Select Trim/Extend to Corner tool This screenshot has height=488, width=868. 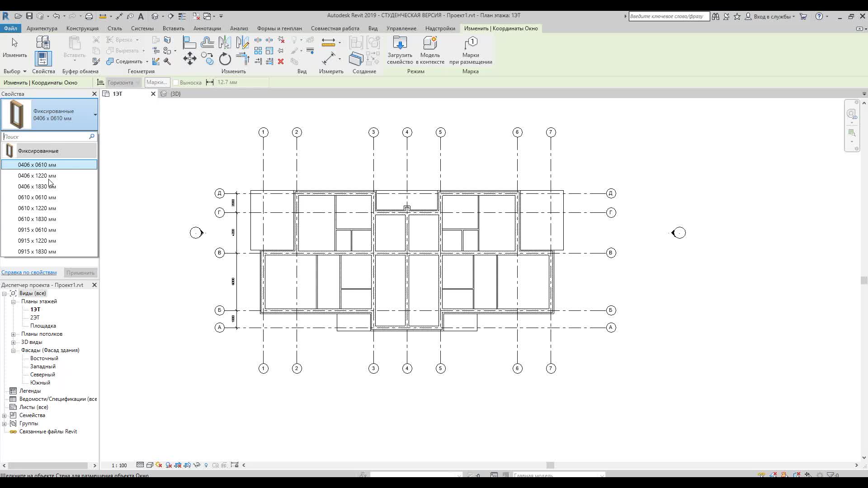click(x=242, y=59)
